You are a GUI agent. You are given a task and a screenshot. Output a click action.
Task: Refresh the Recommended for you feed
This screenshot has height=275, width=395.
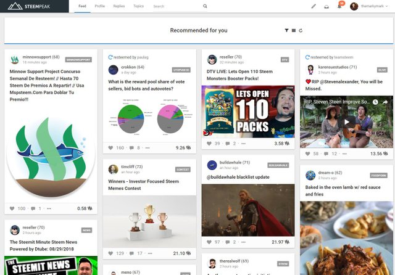301,30
